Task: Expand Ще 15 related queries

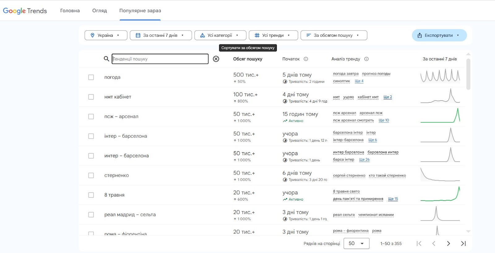Action: coord(393,199)
